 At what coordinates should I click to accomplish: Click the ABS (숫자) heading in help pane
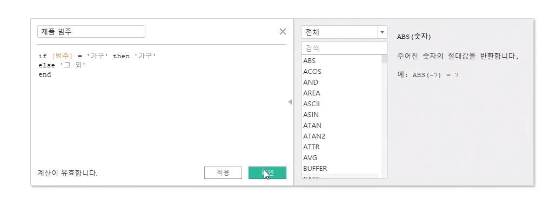pyautogui.click(x=414, y=37)
